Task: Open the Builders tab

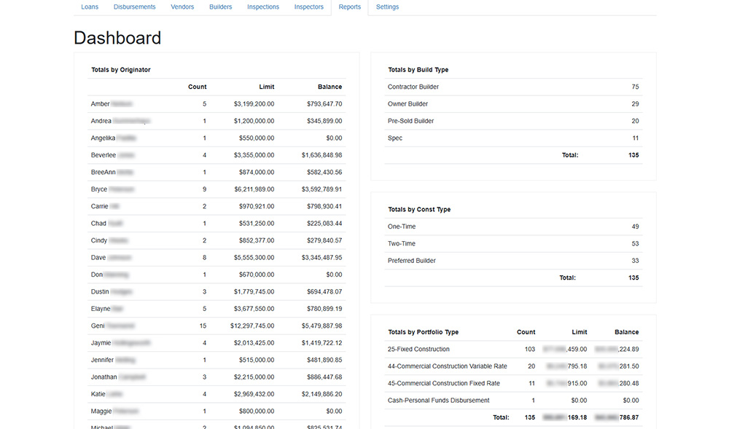Action: pos(220,7)
